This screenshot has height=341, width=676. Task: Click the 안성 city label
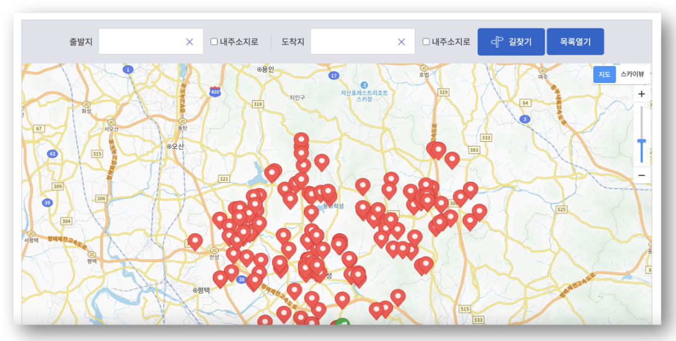[215, 257]
